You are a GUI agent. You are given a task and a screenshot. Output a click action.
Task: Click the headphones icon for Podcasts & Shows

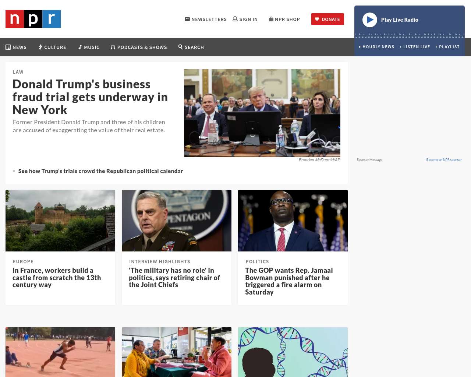(x=113, y=47)
